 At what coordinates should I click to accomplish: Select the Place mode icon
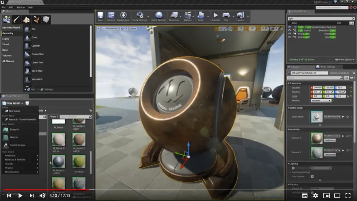coord(7,20)
